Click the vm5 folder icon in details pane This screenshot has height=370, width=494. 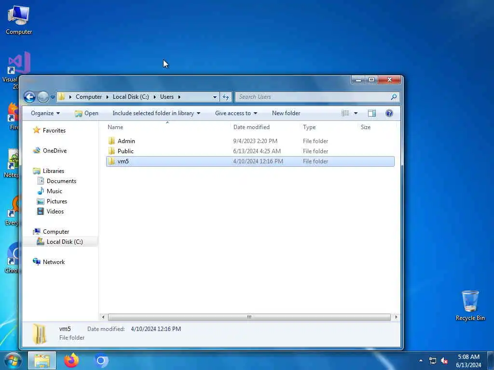tap(40, 334)
